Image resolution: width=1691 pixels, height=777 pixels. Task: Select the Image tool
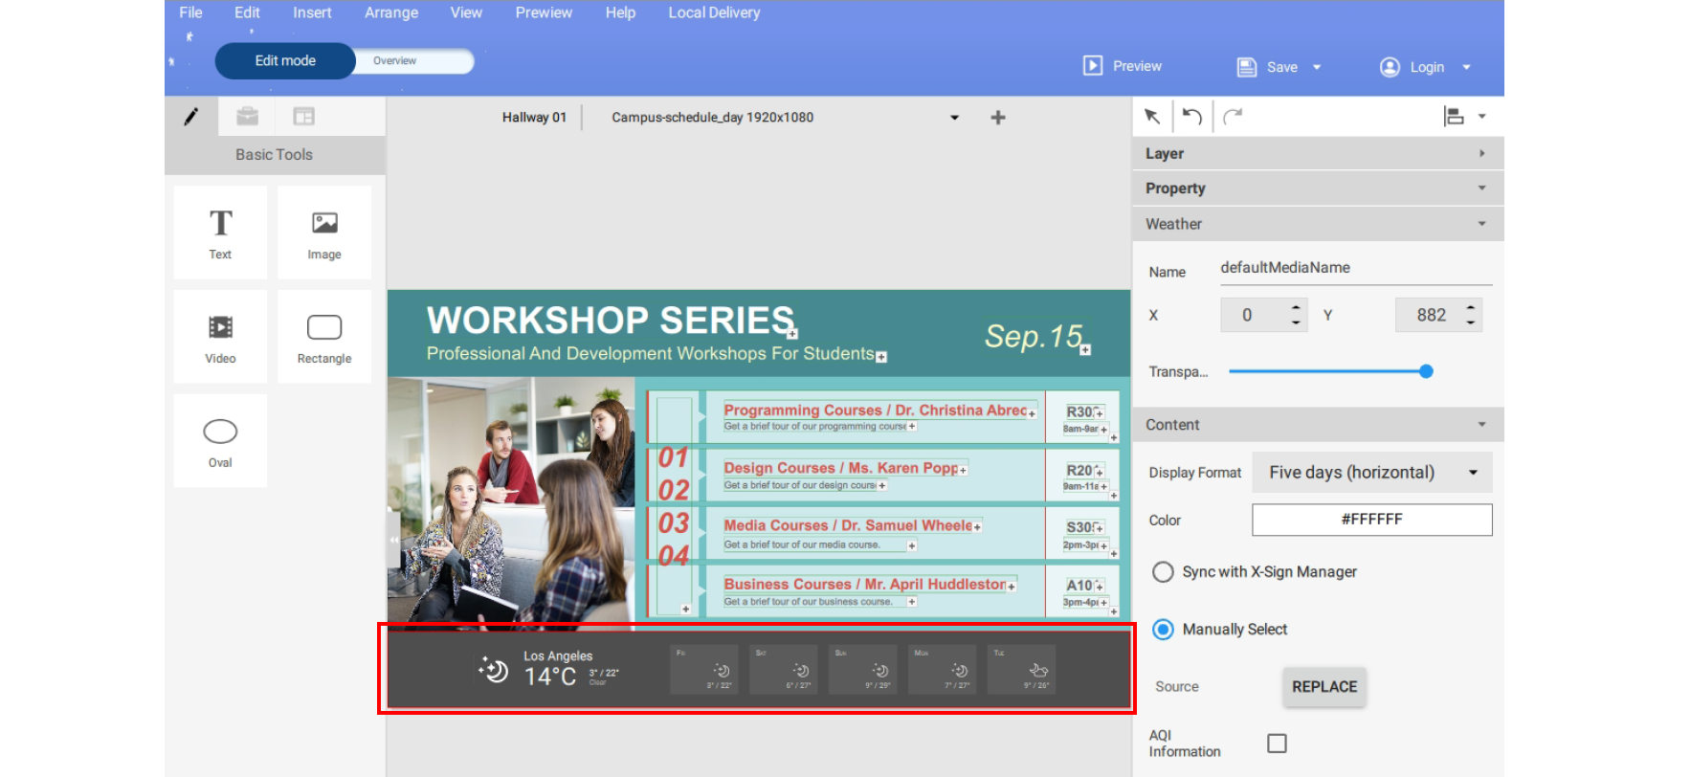324,233
